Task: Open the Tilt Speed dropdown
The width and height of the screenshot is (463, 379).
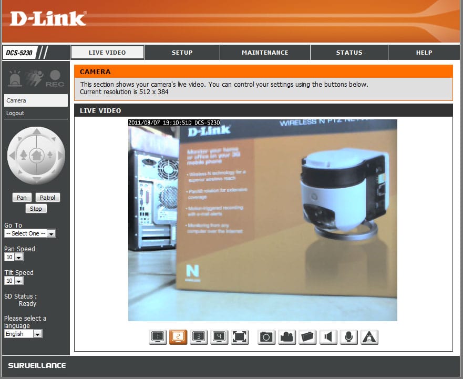Action: click(14, 281)
